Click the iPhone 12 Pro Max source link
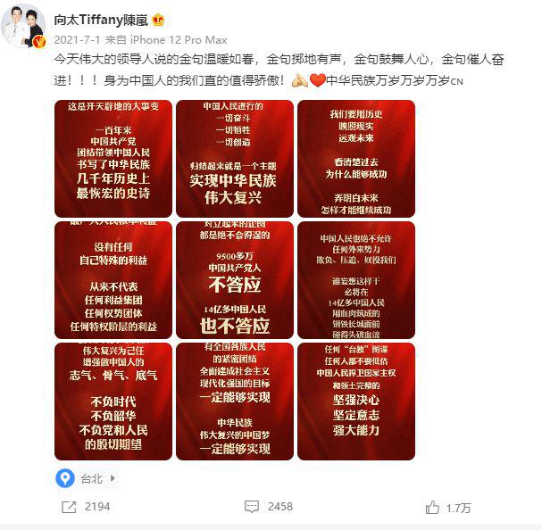 (179, 40)
